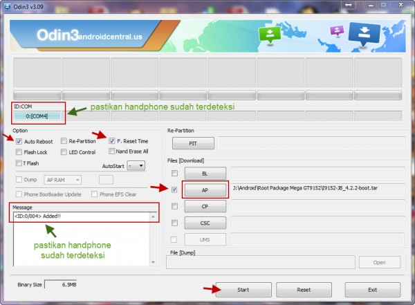415x305 pixels.
Task: Close the Odin3 window
Action: pyautogui.click(x=400, y=5)
